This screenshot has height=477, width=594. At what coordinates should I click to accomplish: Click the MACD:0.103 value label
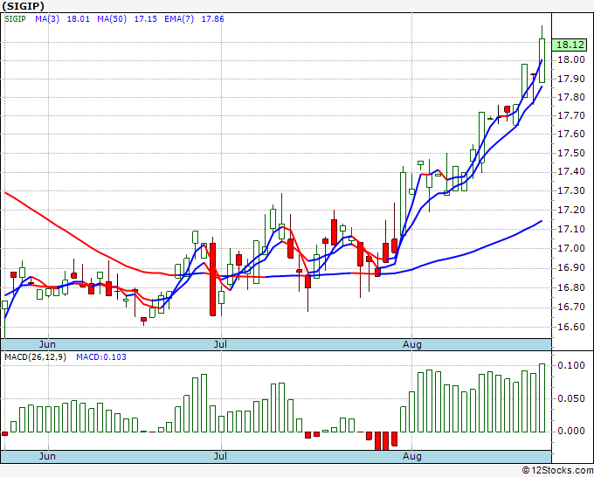tap(101, 357)
